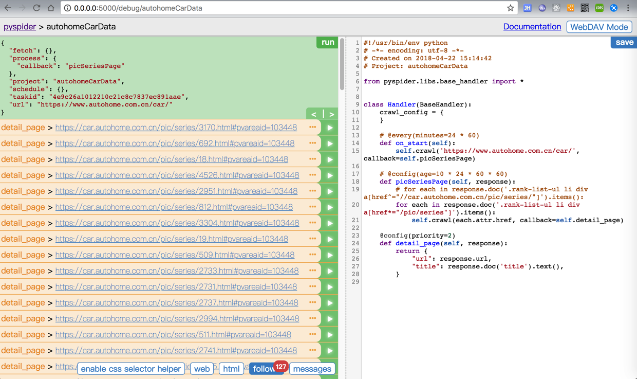This screenshot has width=637, height=379.
Task: Expand details of the series/692 task
Action: (312, 143)
